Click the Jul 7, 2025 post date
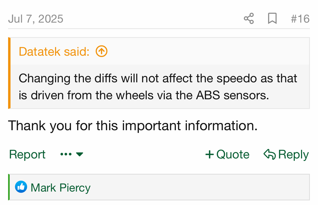Image resolution: width=318 pixels, height=205 pixels. click(x=36, y=19)
